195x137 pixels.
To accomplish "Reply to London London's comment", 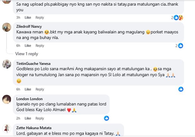I will (40, 118).
